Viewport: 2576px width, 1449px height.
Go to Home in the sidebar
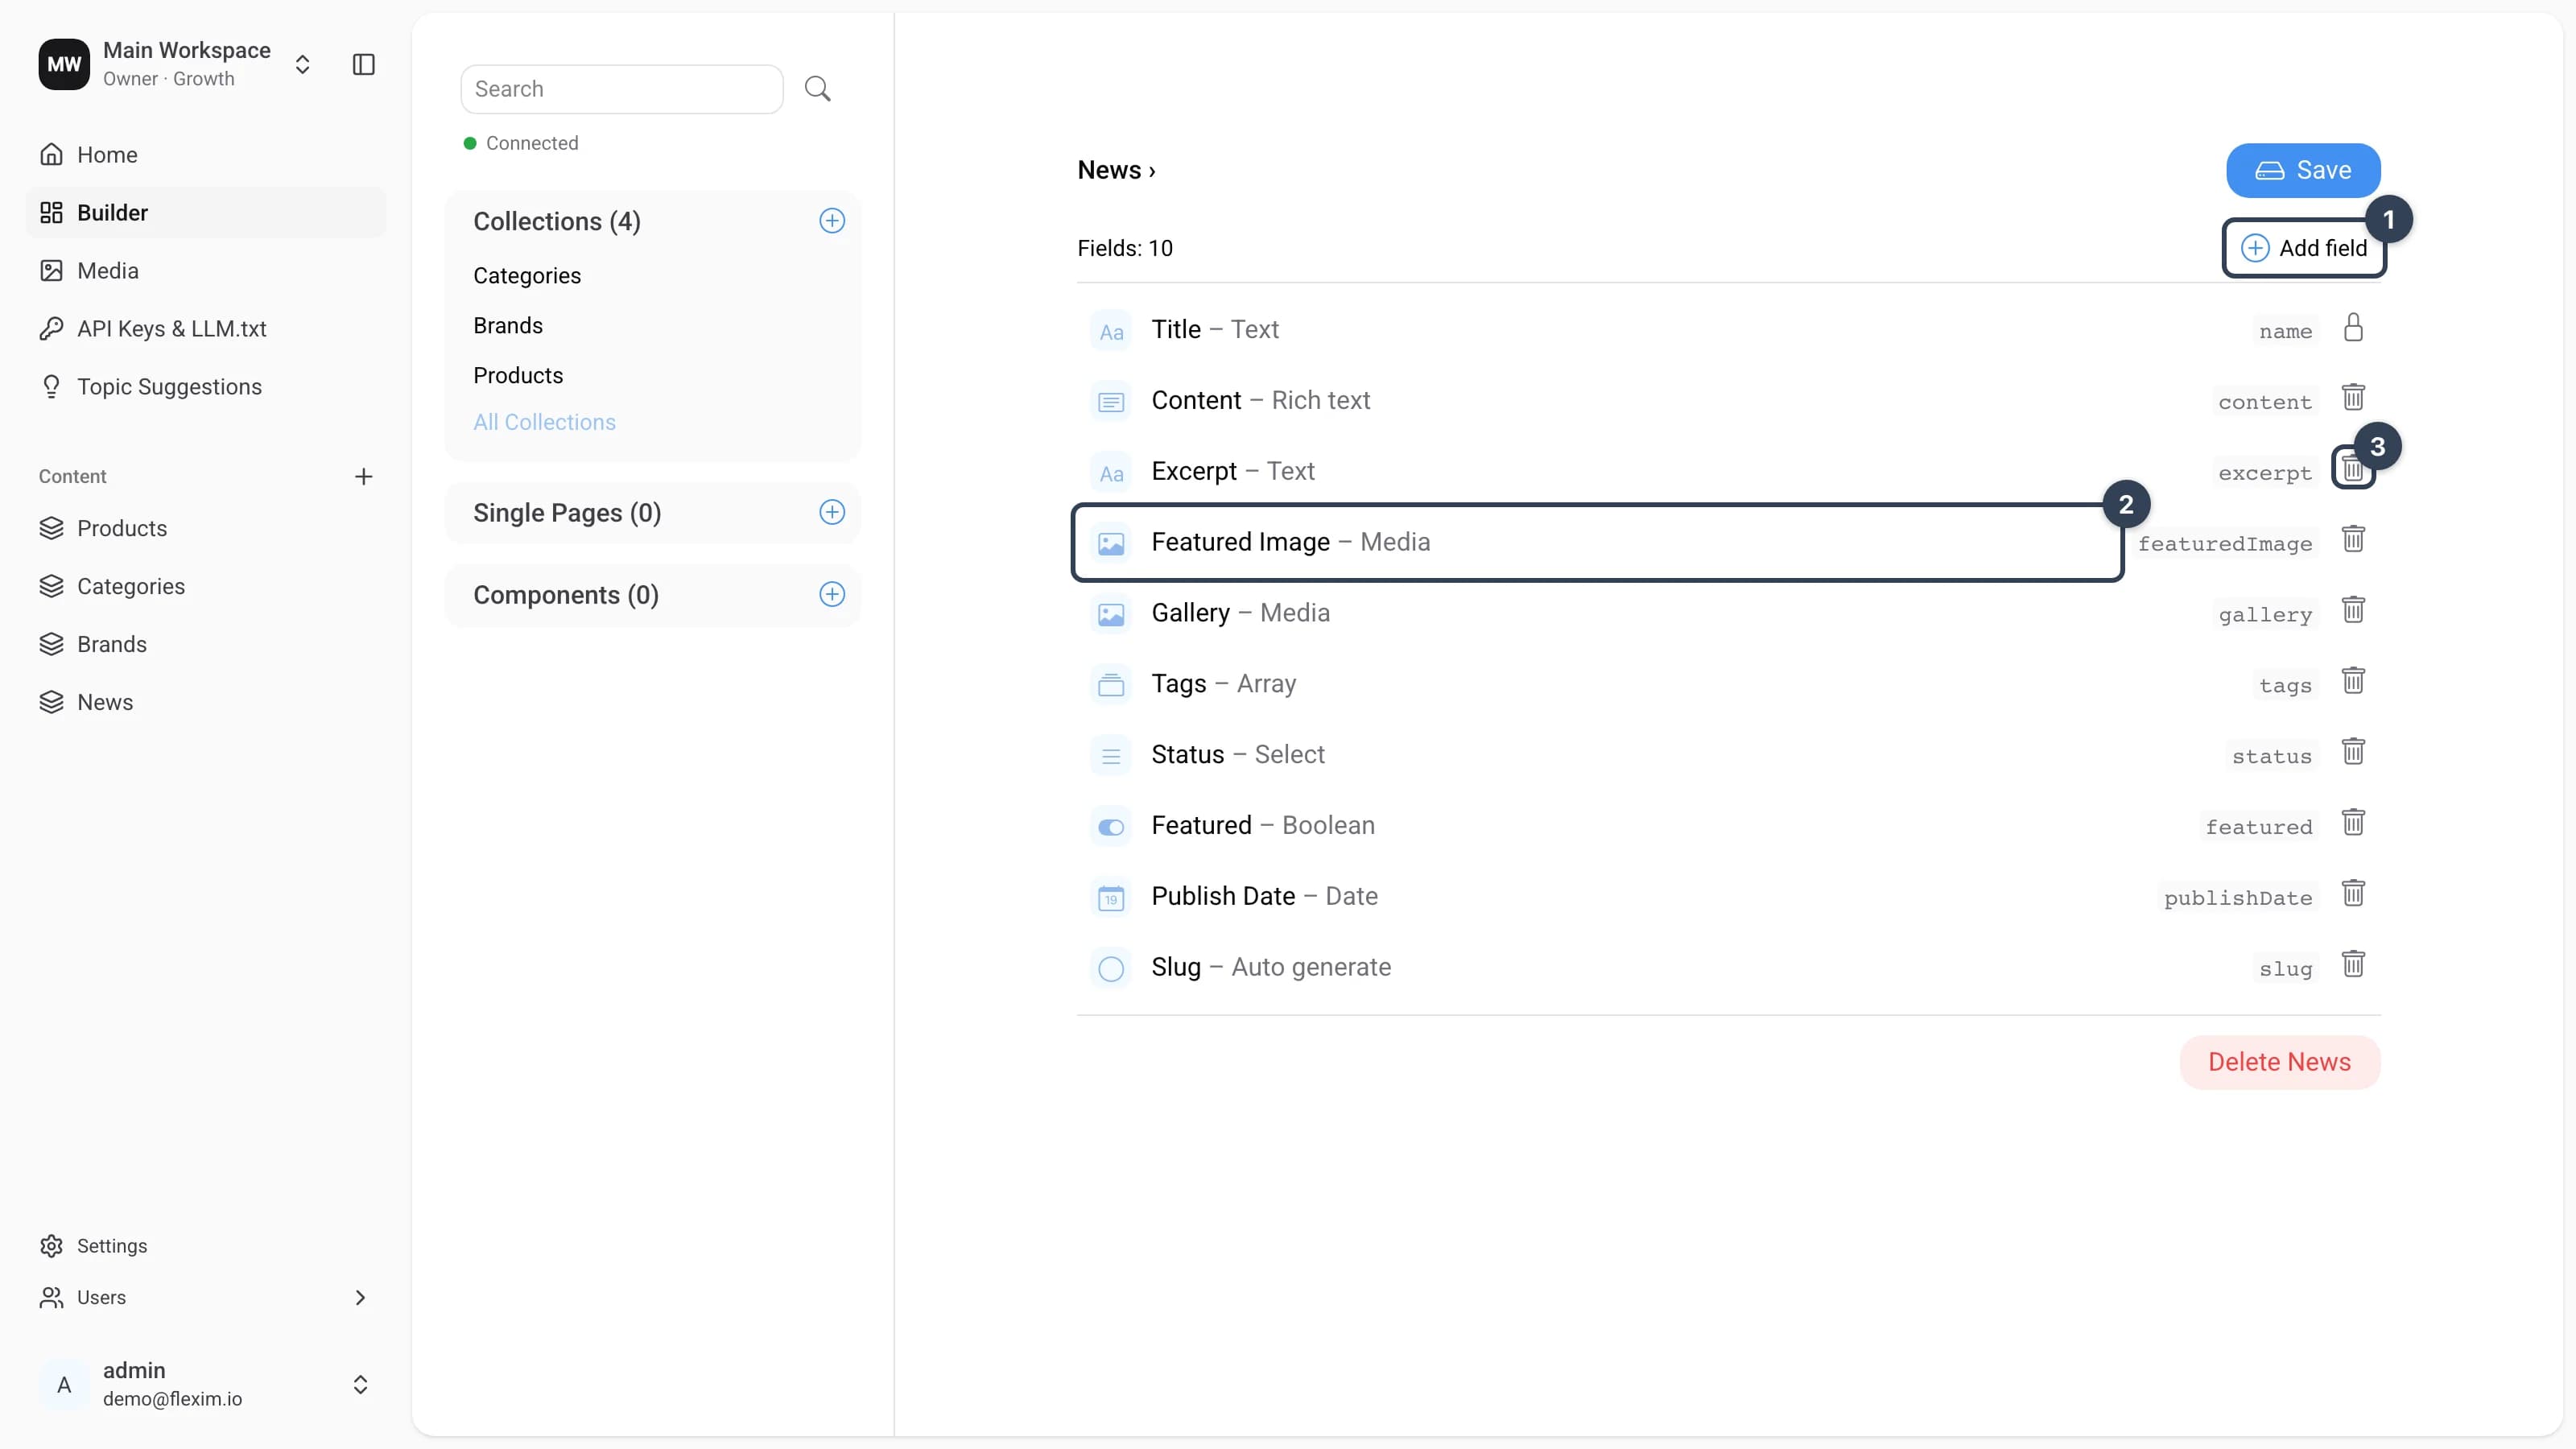click(x=206, y=155)
